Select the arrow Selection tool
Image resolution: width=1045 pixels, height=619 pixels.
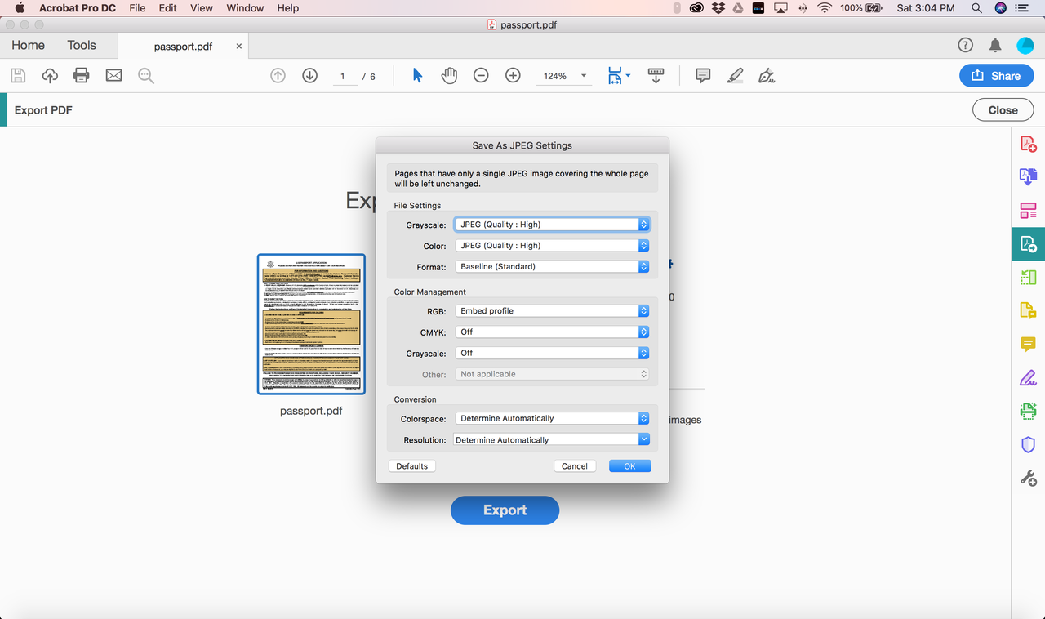pyautogui.click(x=417, y=76)
